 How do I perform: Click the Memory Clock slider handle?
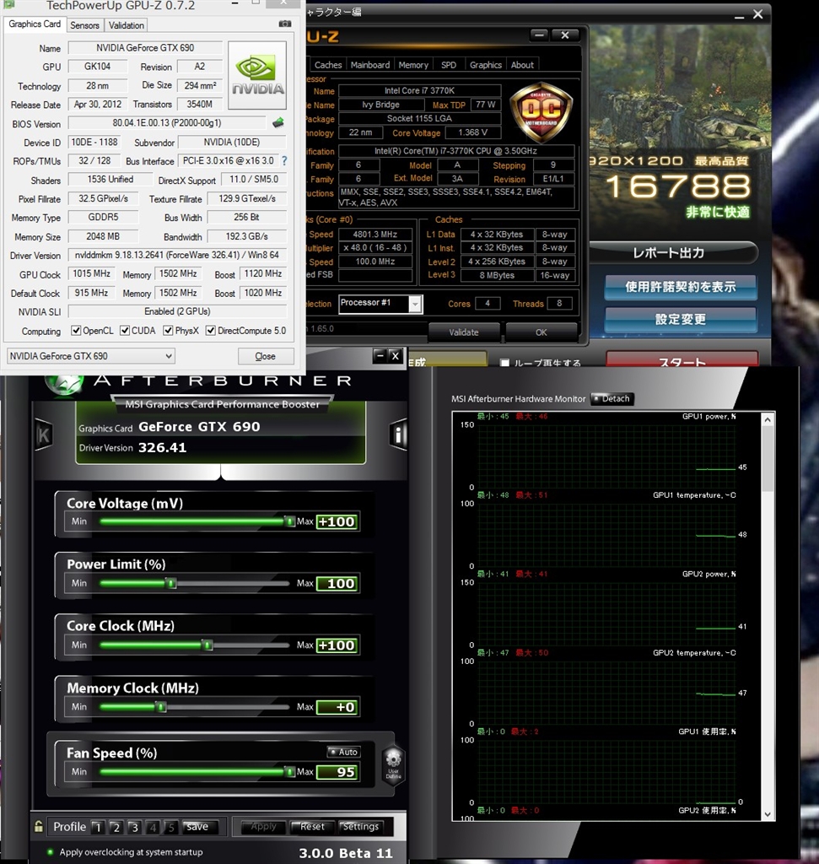tap(161, 706)
